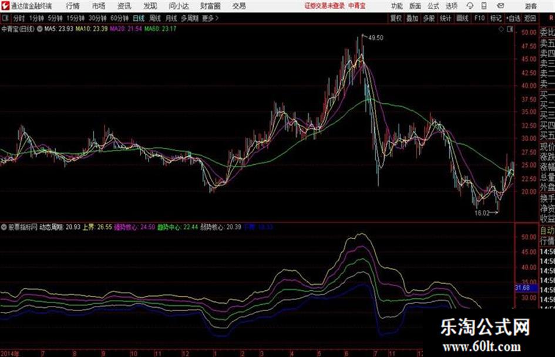555x357 pixels.
Task: Click the diamond icon at chart top-right
Action: click(x=501, y=29)
